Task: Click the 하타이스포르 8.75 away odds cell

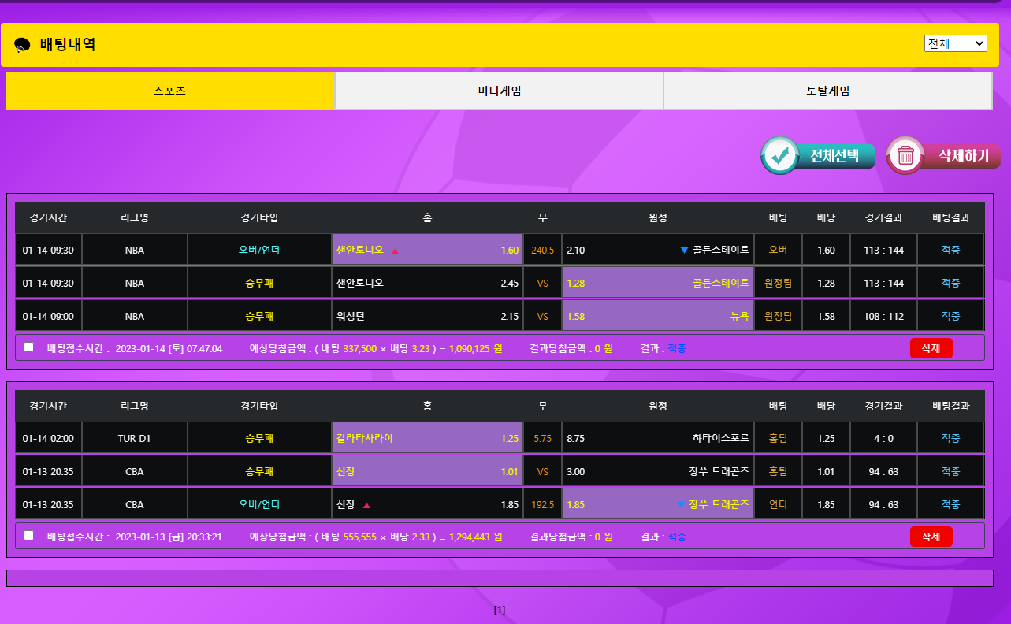Action: click(x=657, y=438)
